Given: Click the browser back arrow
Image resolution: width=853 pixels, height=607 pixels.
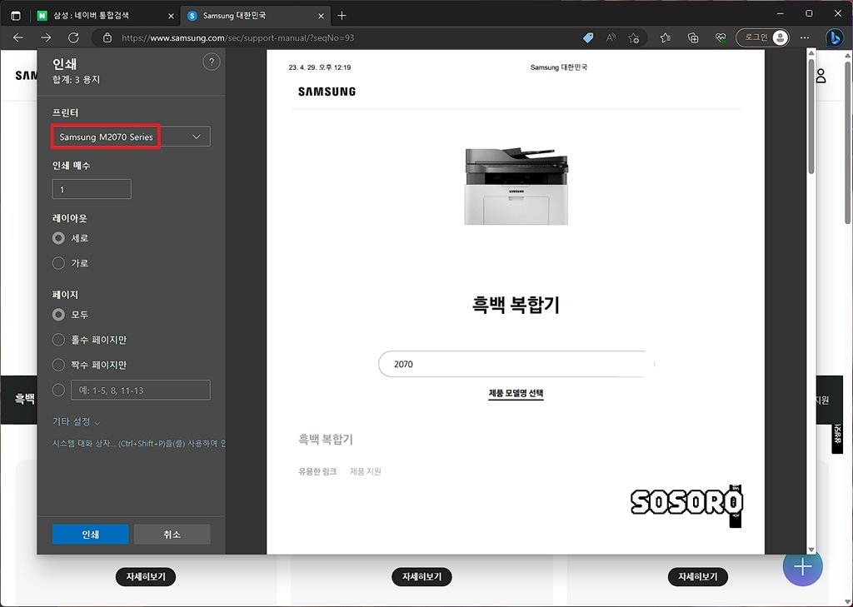Looking at the screenshot, I should pyautogui.click(x=18, y=37).
